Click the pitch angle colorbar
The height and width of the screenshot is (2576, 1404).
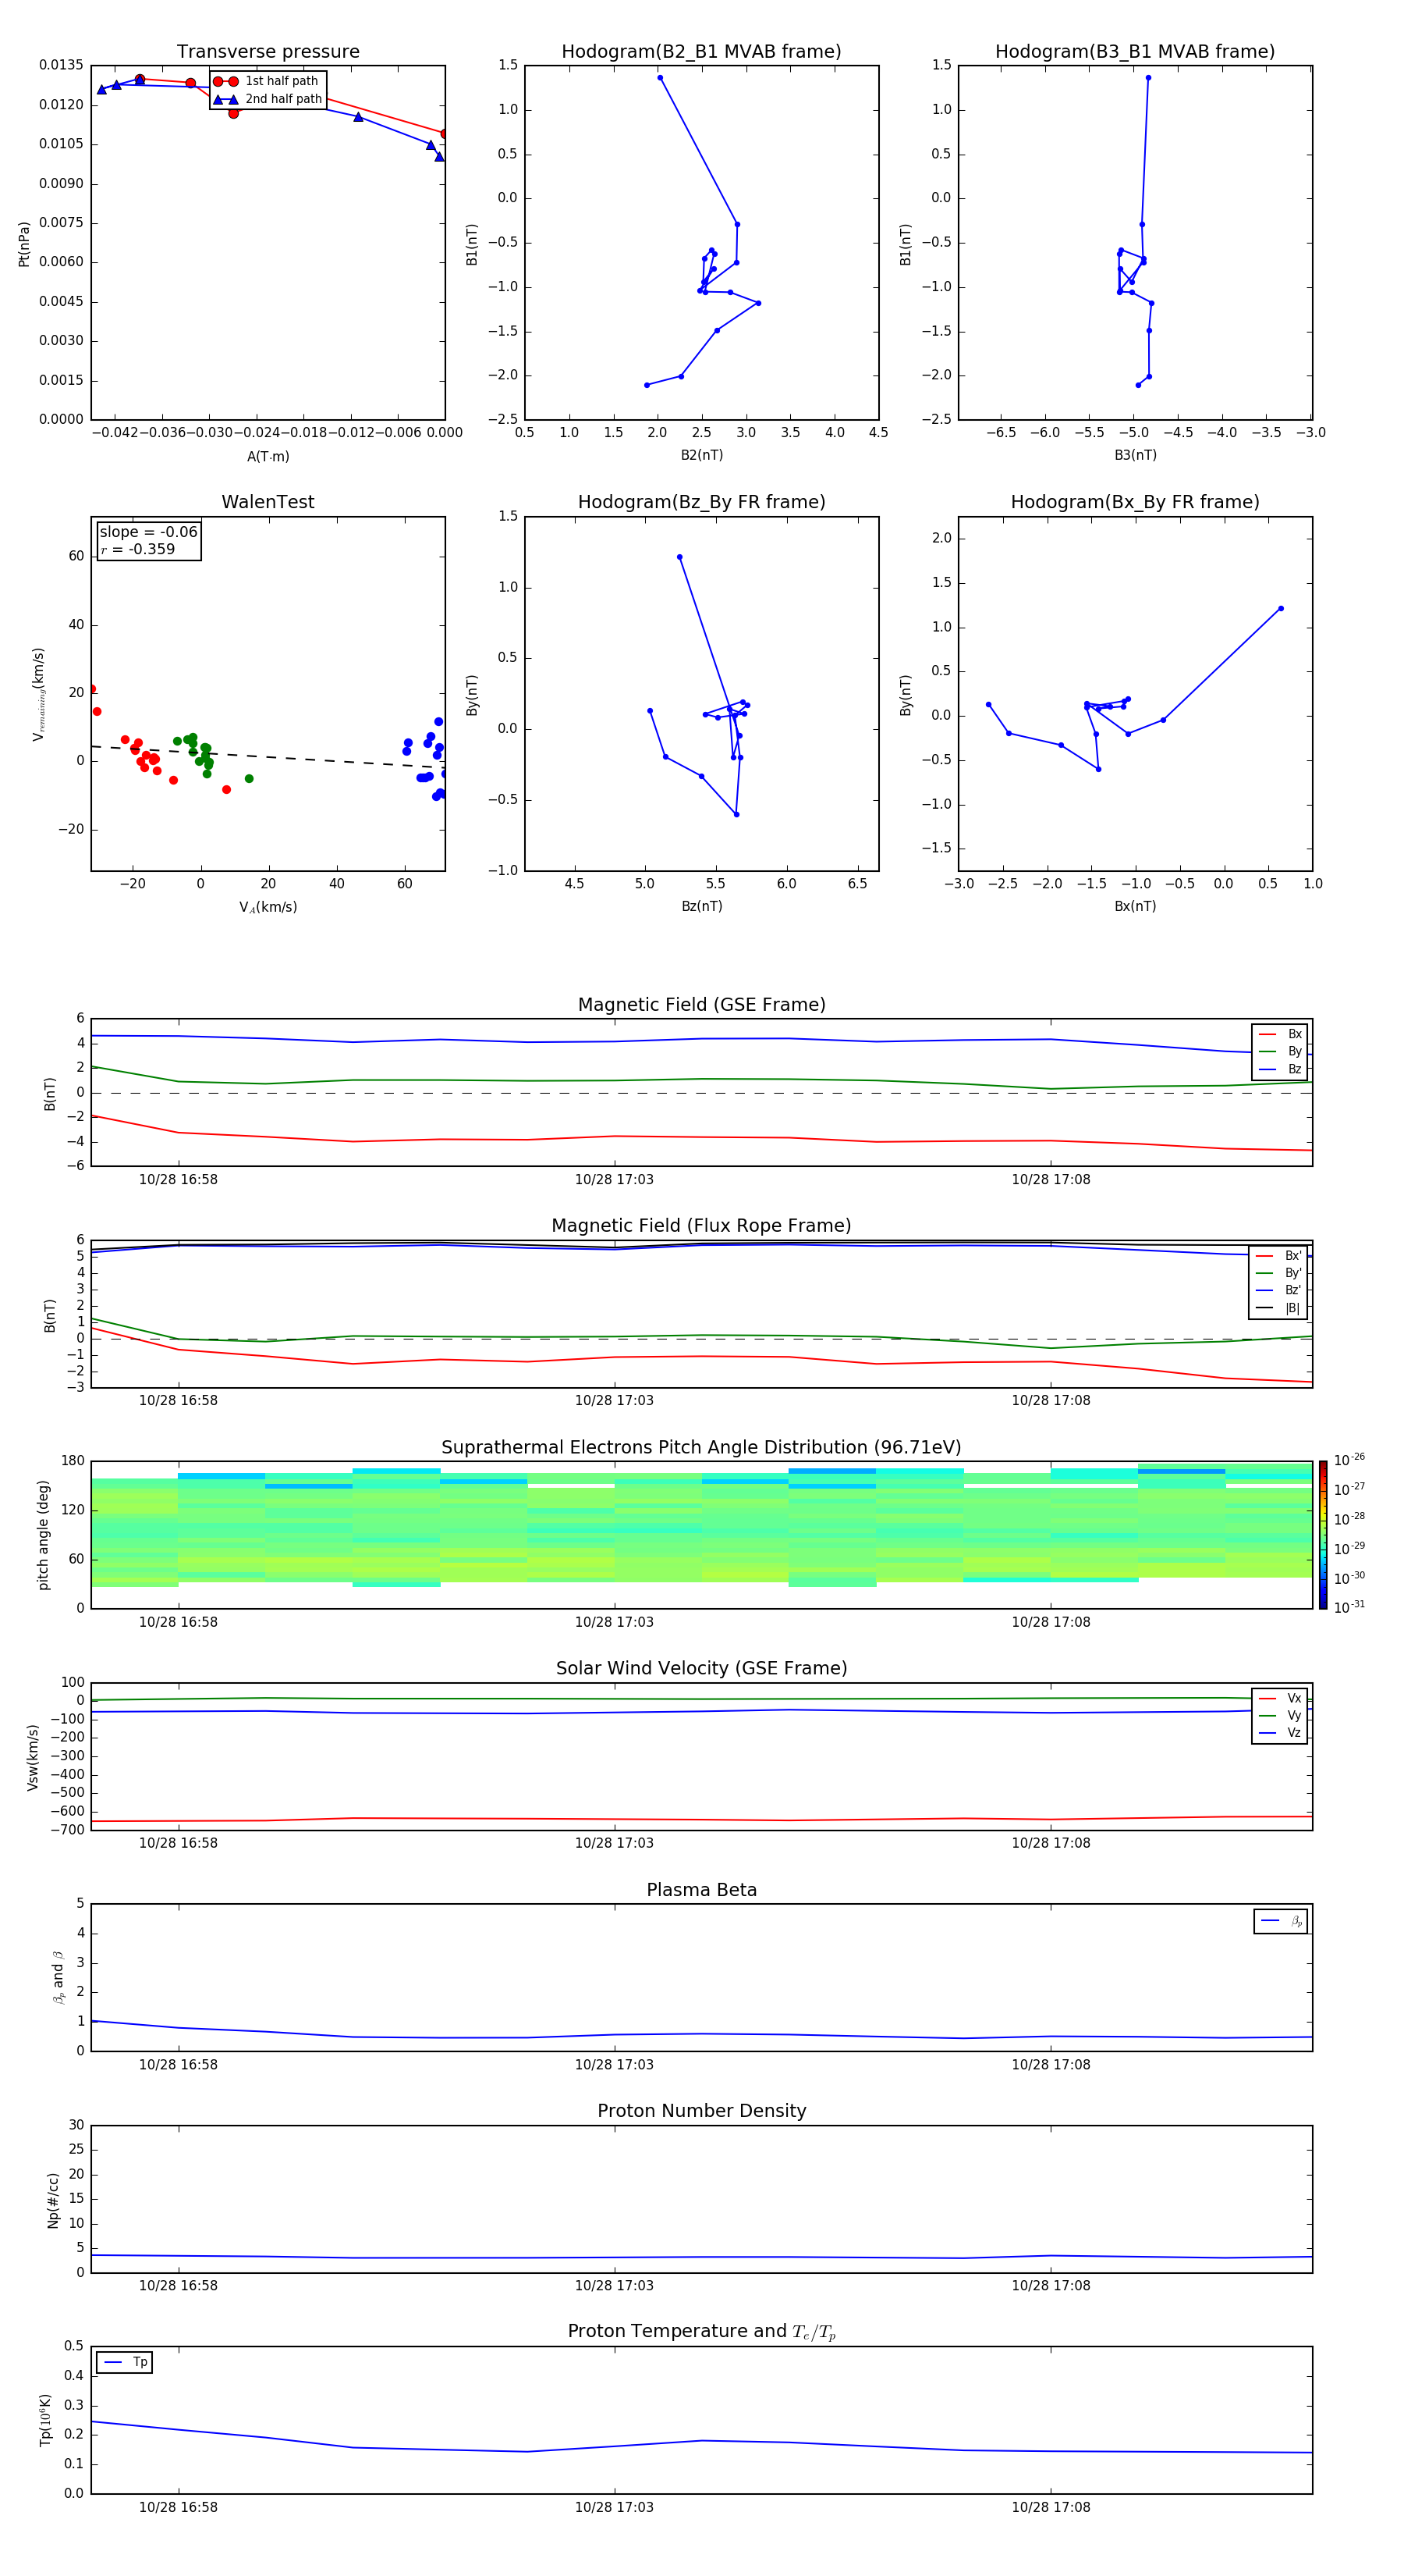(x=1323, y=1535)
